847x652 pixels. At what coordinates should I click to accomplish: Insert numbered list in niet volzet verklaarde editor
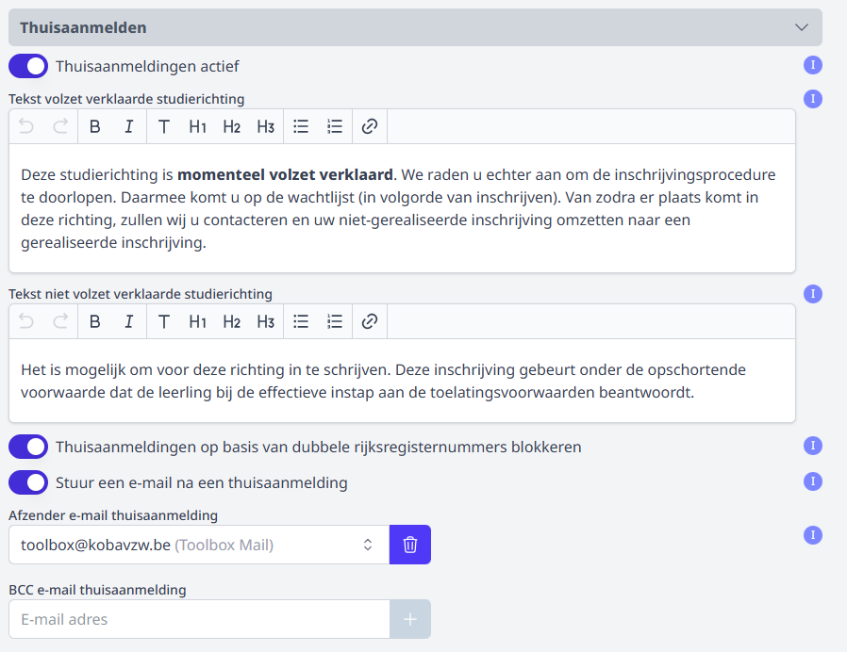[335, 321]
